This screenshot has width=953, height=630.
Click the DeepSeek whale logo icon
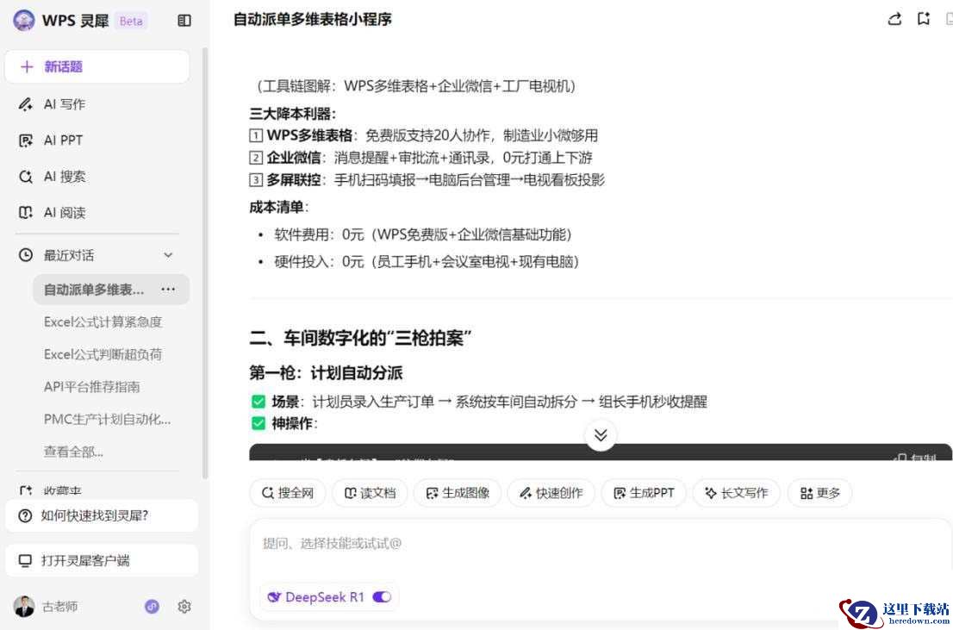tap(274, 597)
